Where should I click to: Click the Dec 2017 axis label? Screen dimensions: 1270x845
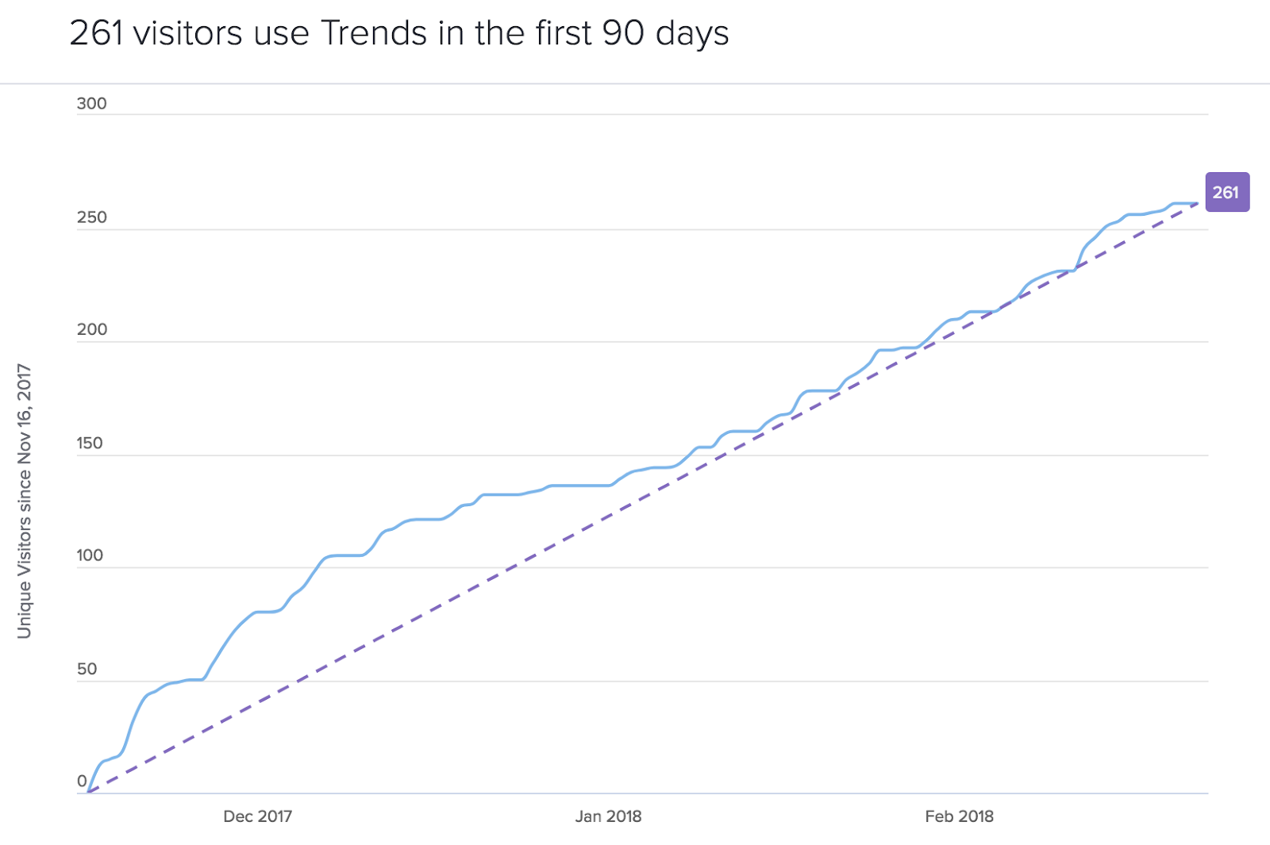point(257,816)
